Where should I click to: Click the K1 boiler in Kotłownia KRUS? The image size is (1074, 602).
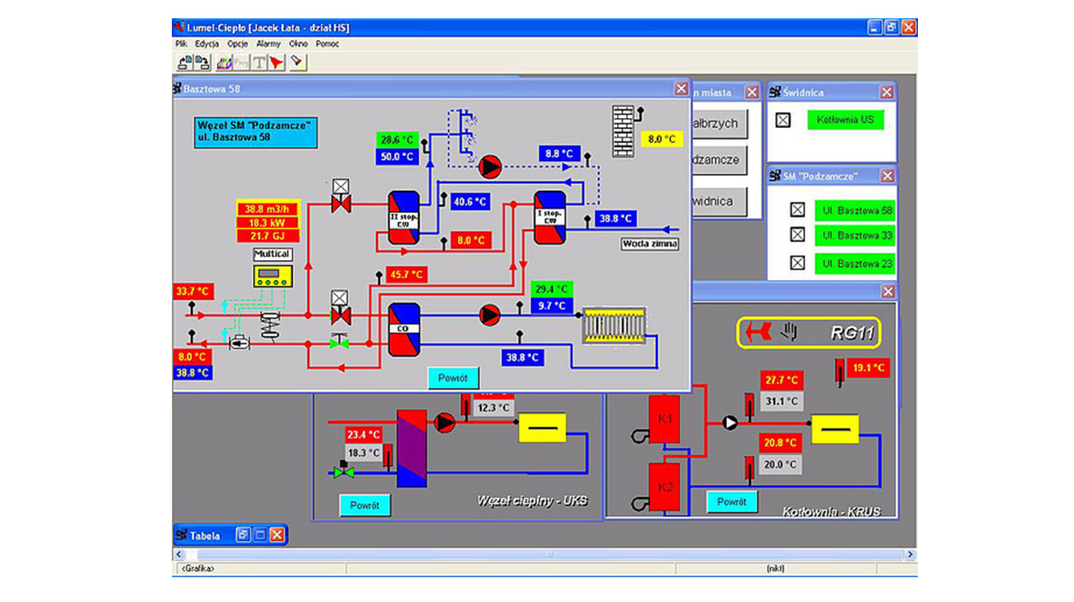pyautogui.click(x=665, y=420)
